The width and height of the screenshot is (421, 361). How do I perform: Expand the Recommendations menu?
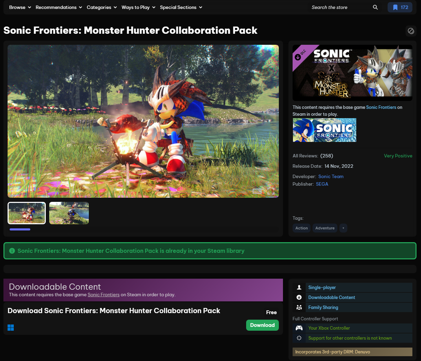point(59,7)
